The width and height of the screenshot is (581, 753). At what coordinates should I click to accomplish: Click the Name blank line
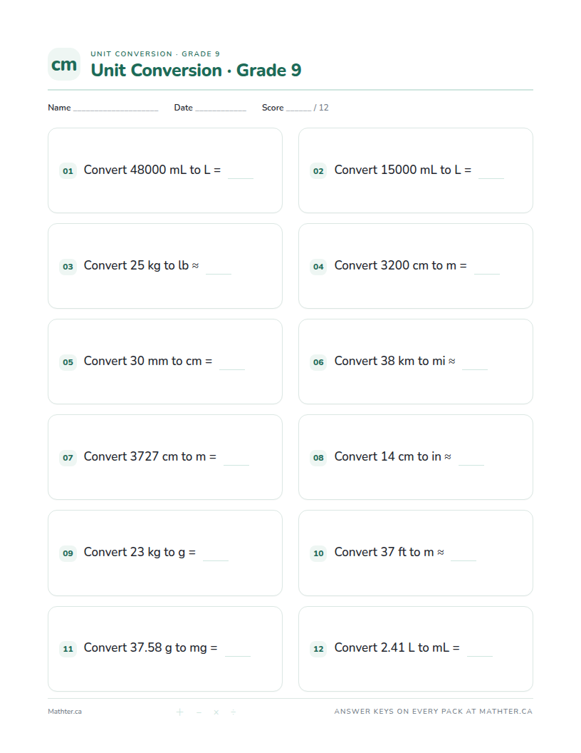tap(115, 110)
